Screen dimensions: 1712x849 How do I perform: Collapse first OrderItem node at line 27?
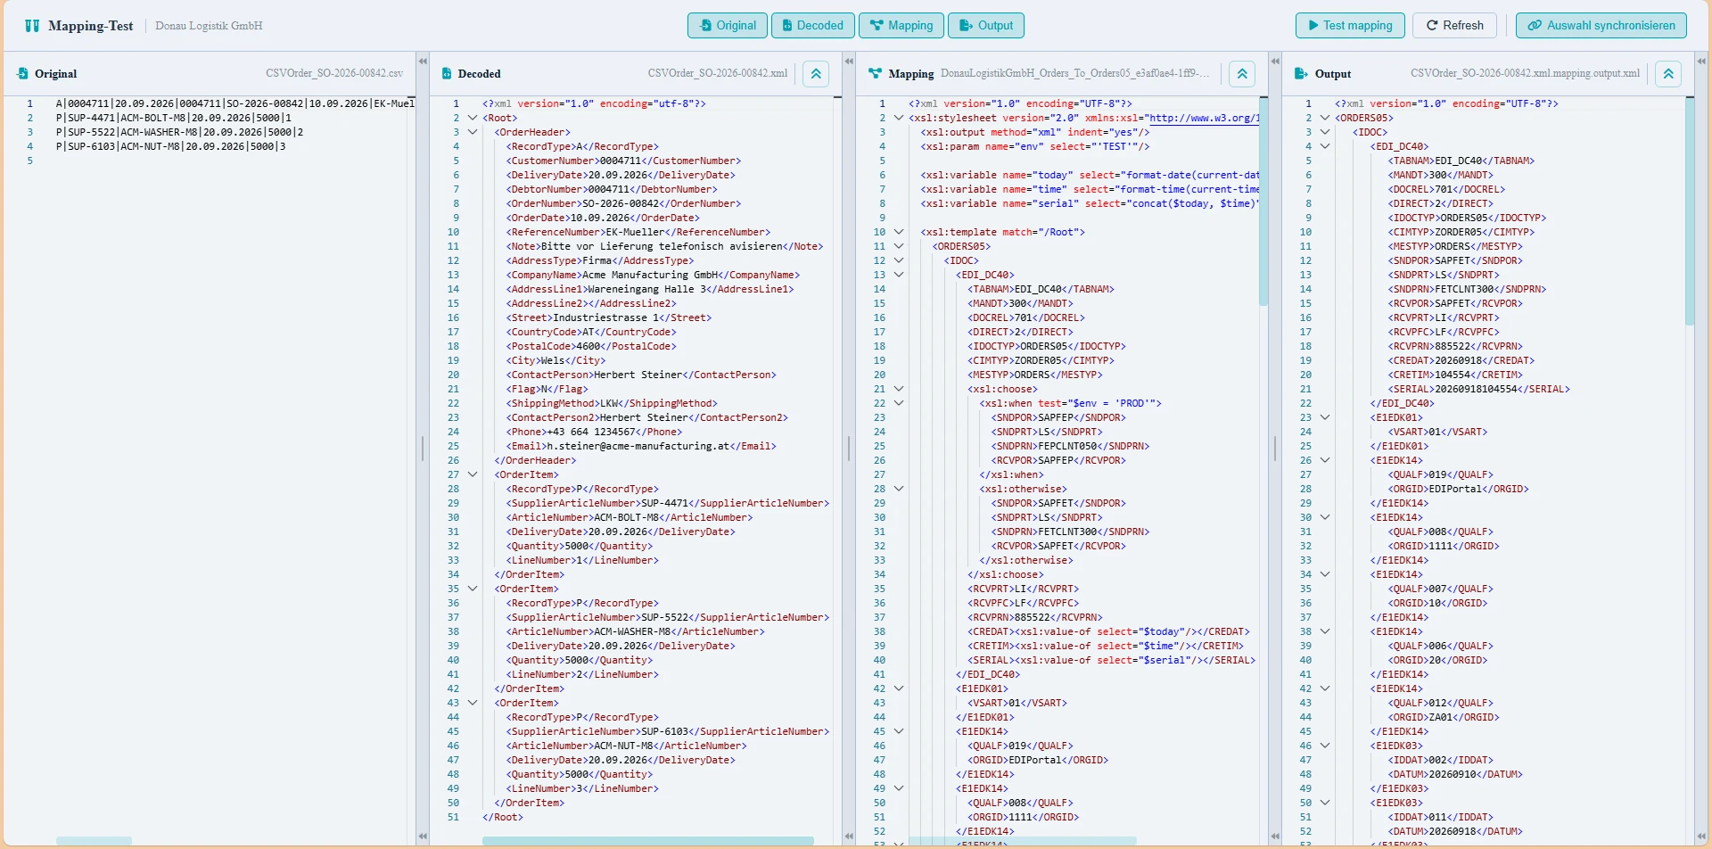473,474
